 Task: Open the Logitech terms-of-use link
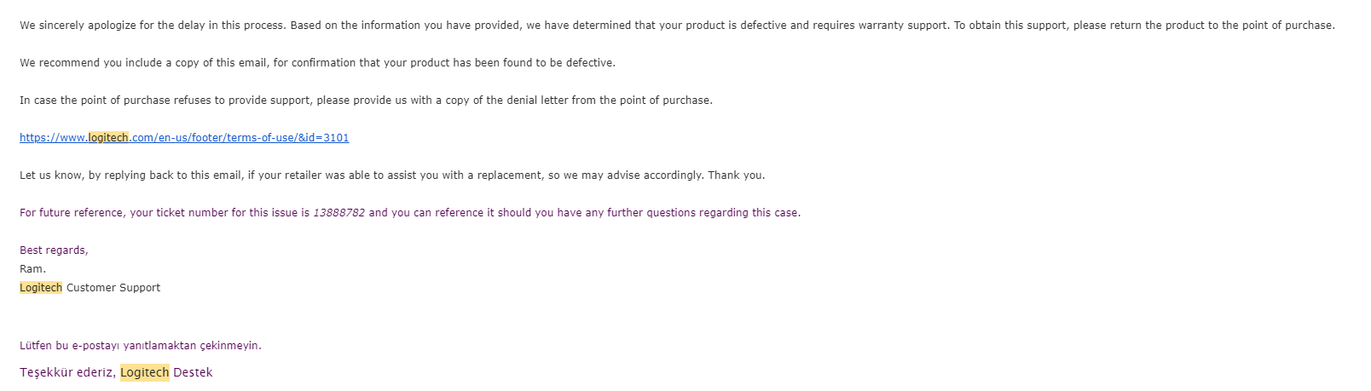(x=183, y=138)
